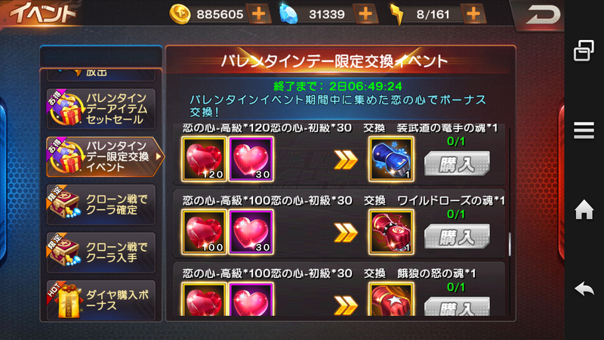Refill stamina using the plus icon
Viewport: 604px width, 340px height.
[473, 14]
